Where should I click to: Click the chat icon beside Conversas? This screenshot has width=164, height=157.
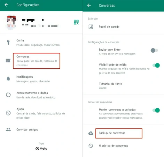[8, 60]
